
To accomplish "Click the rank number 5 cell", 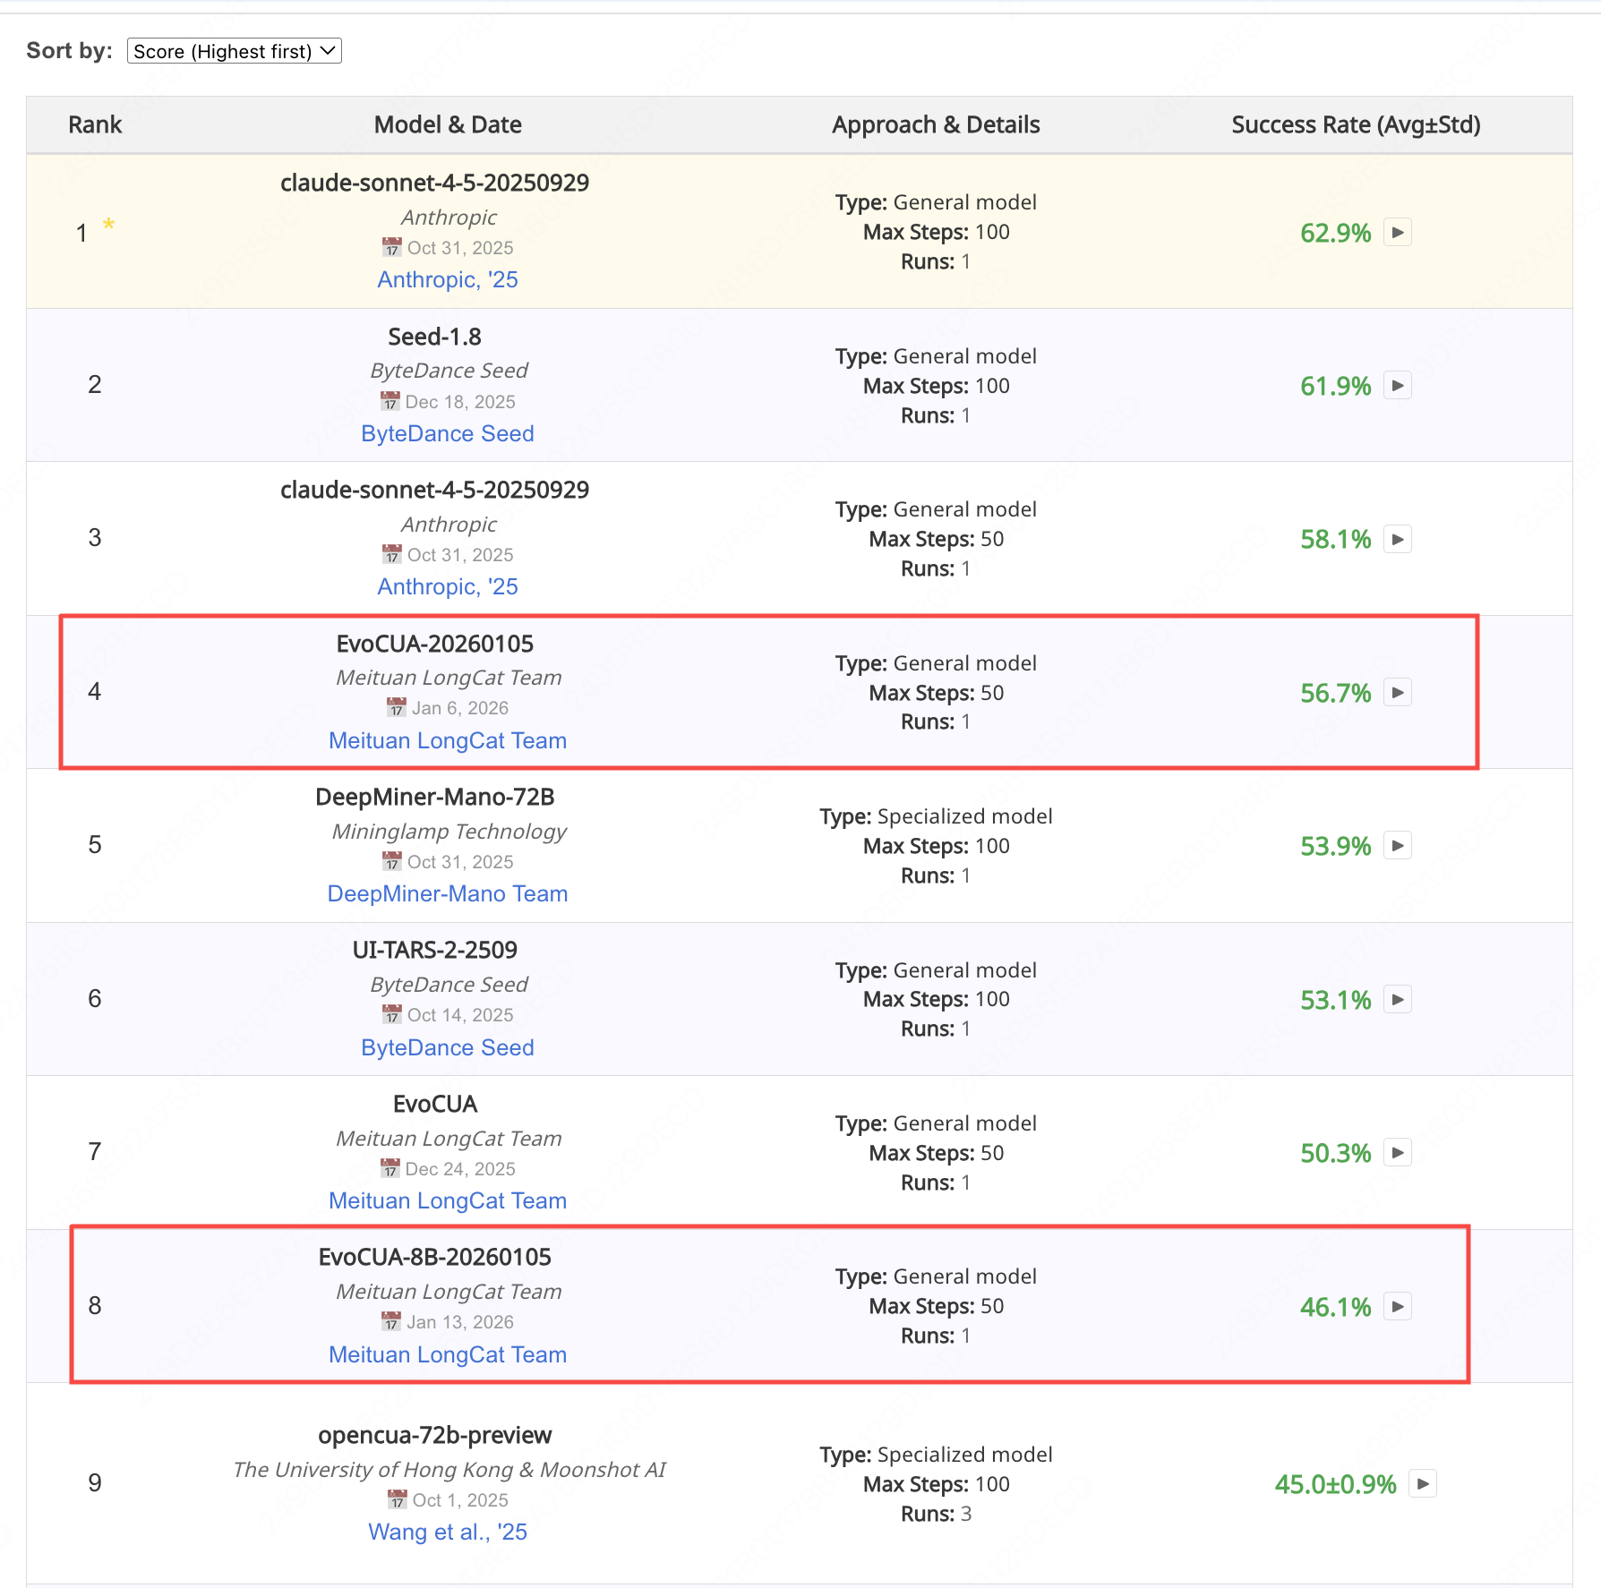I will coord(95,845).
